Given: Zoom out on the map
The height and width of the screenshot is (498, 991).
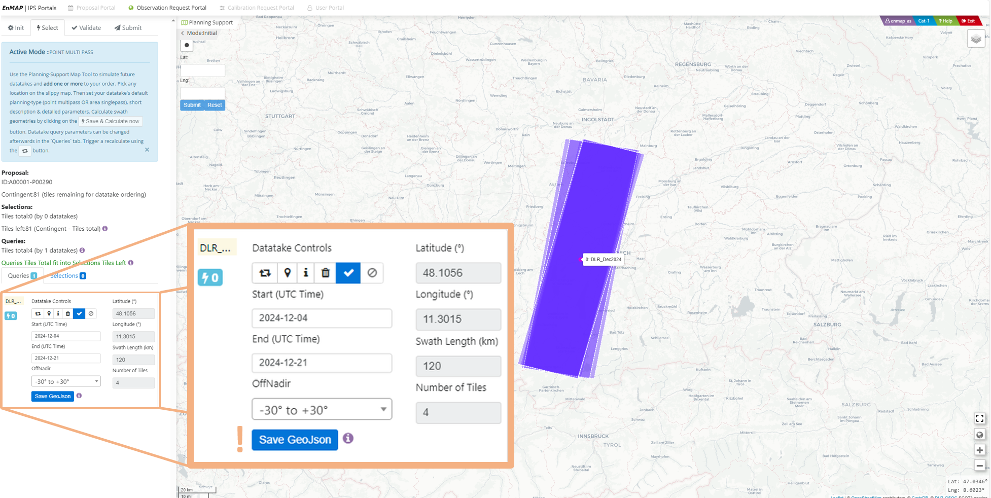Looking at the screenshot, I should click(979, 466).
